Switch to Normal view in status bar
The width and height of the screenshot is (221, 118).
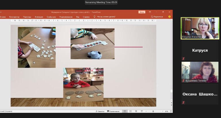tap(125, 111)
